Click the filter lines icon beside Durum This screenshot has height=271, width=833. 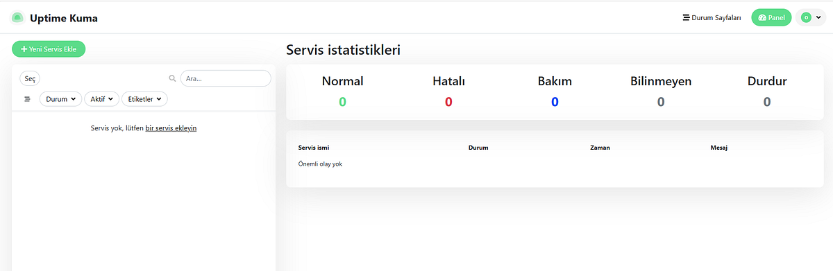(x=28, y=99)
